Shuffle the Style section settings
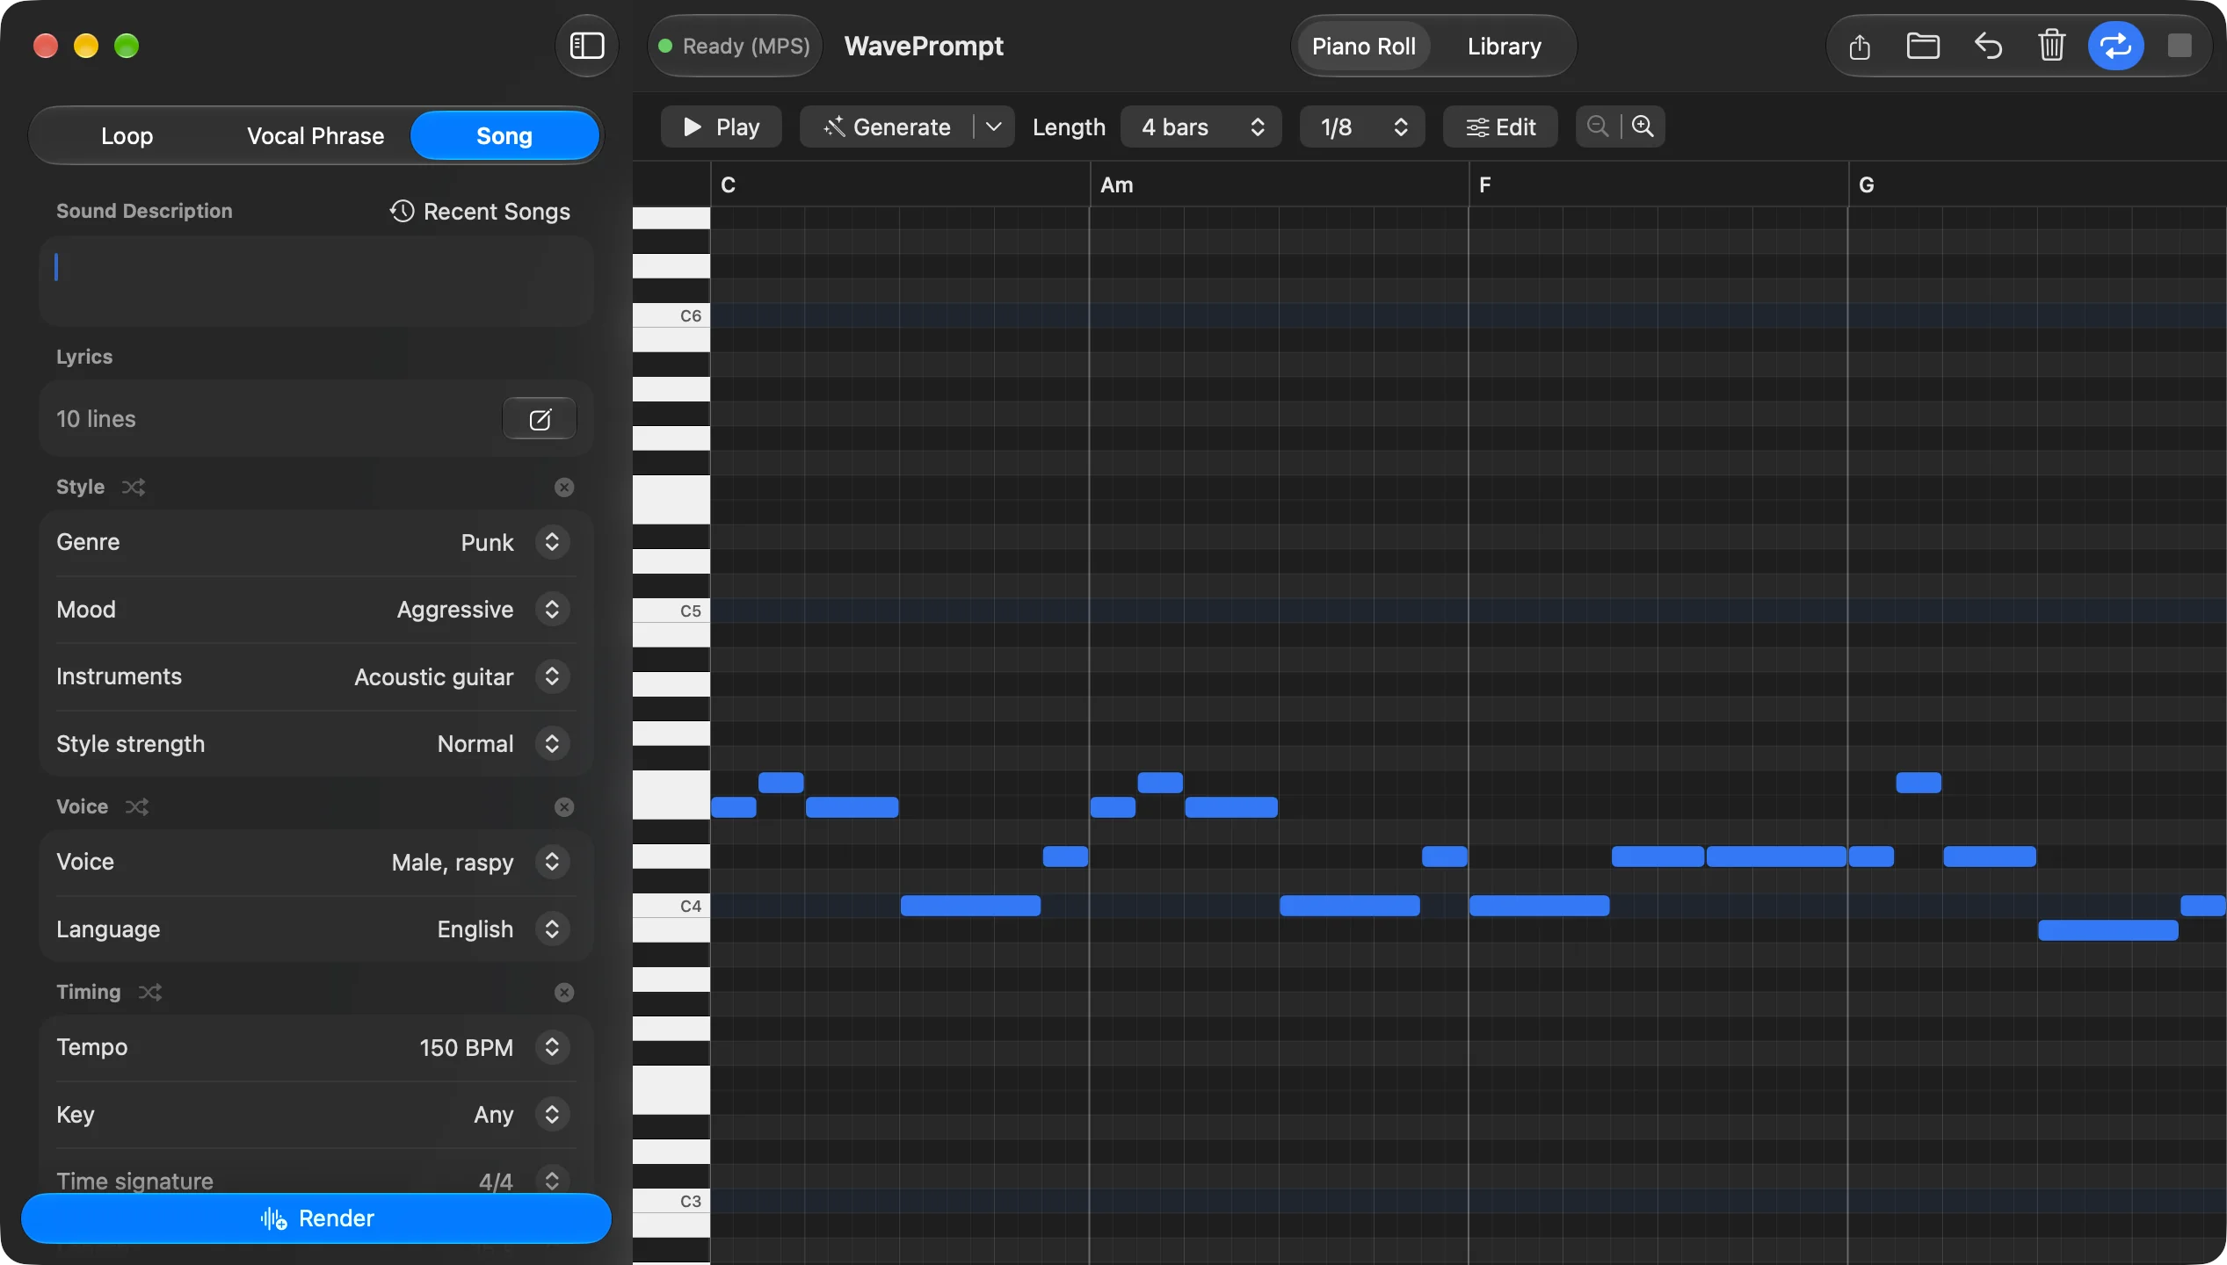Screen dimensions: 2227x1265 (134, 487)
